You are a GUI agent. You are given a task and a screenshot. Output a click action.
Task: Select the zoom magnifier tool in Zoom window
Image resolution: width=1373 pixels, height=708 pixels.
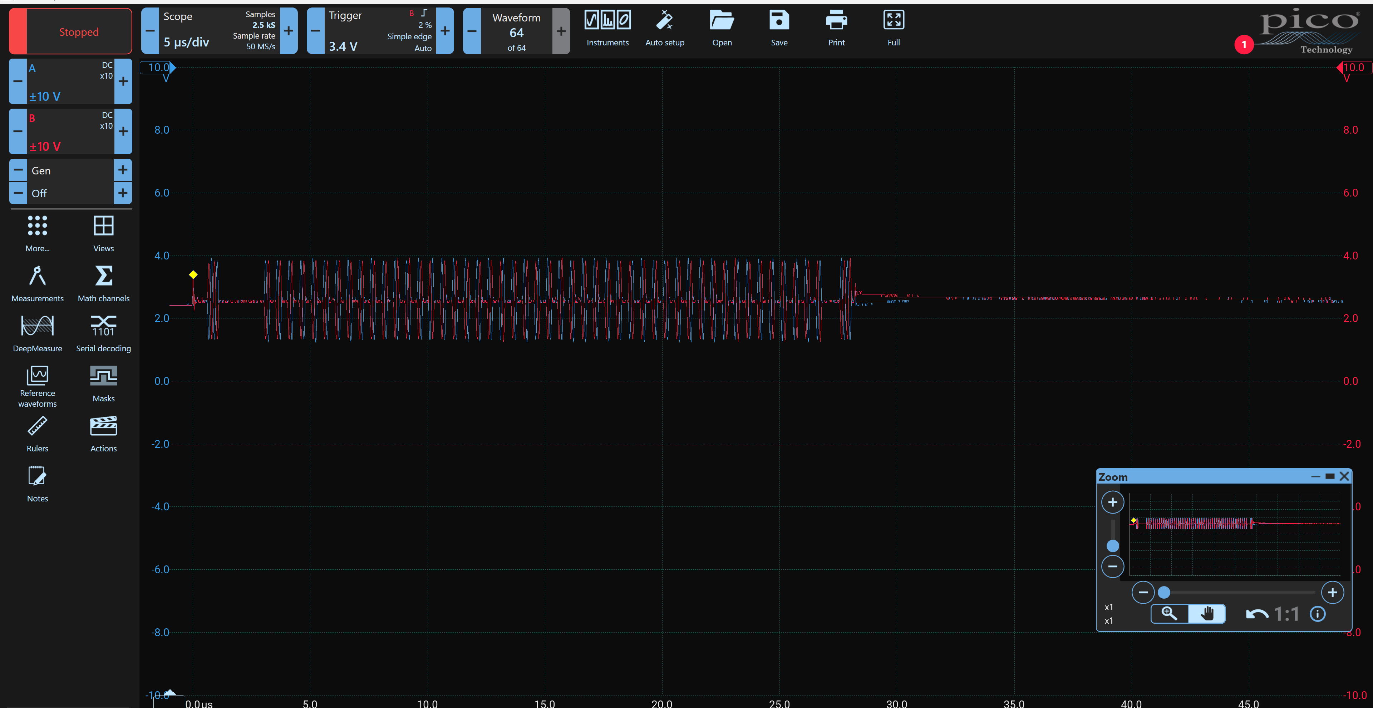[1170, 614]
